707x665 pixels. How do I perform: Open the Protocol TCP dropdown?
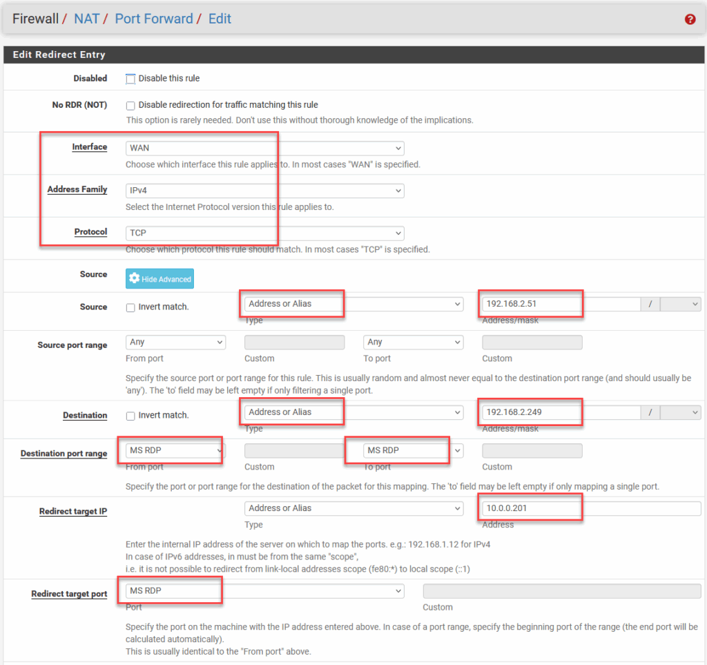pyautogui.click(x=264, y=233)
